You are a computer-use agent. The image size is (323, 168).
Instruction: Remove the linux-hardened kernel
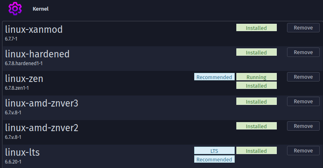[303, 52]
